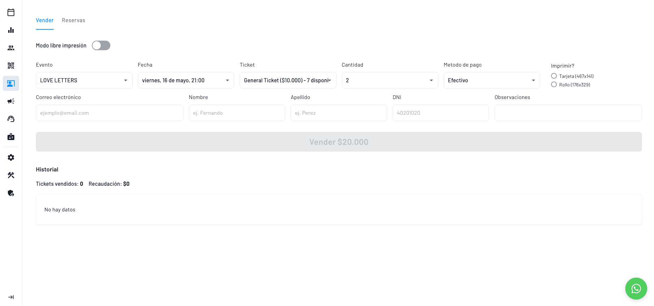This screenshot has height=306, width=654.
Task: Click the Imprimir? label
Action: pyautogui.click(x=562, y=66)
